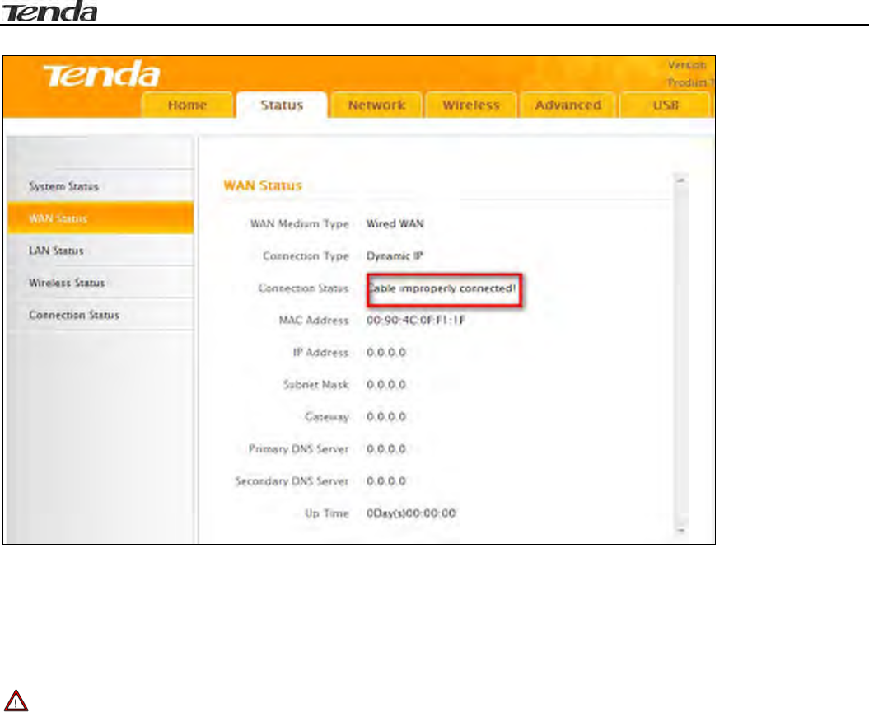Image resolution: width=869 pixels, height=717 pixels.
Task: Select the 'Wired WAN' value
Action: (395, 223)
